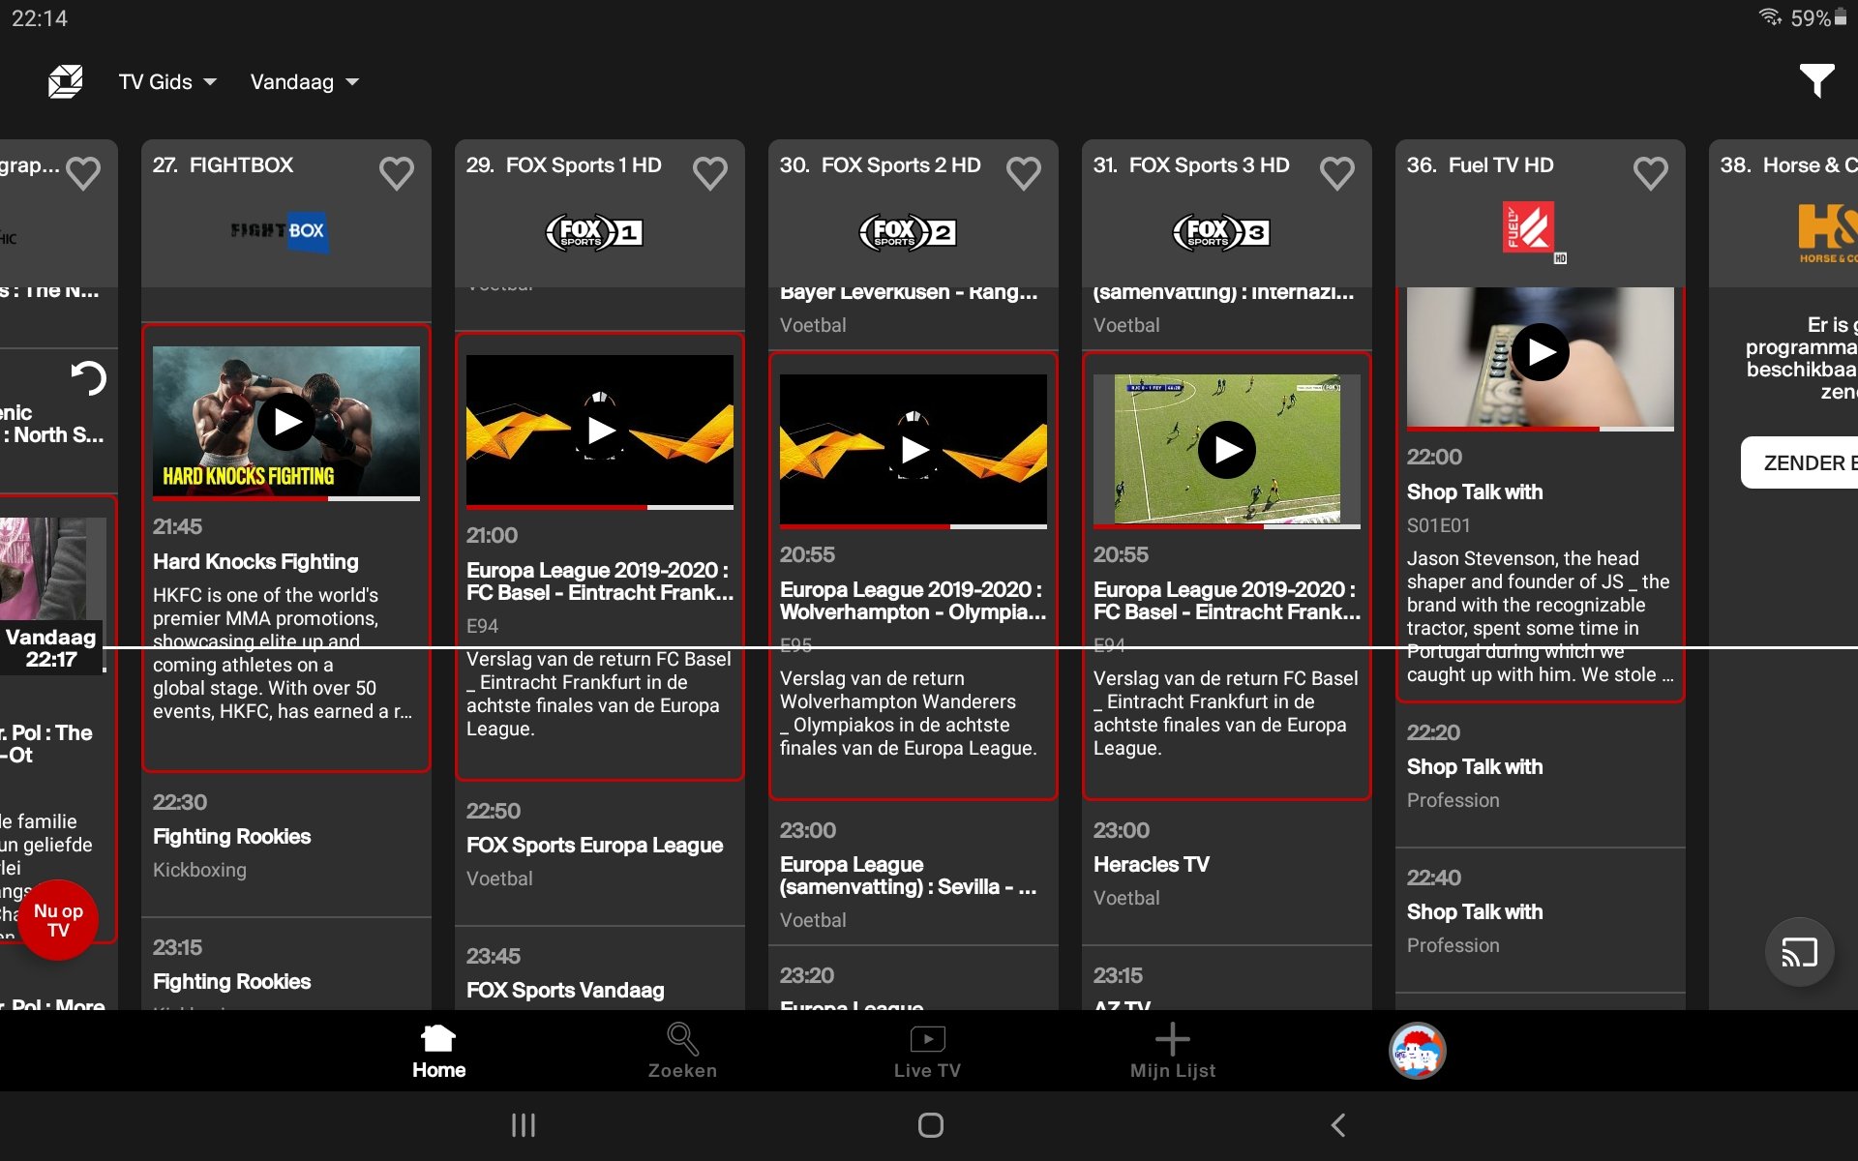Open the Mijn Lijst tab
This screenshot has height=1161, width=1858.
(1173, 1052)
